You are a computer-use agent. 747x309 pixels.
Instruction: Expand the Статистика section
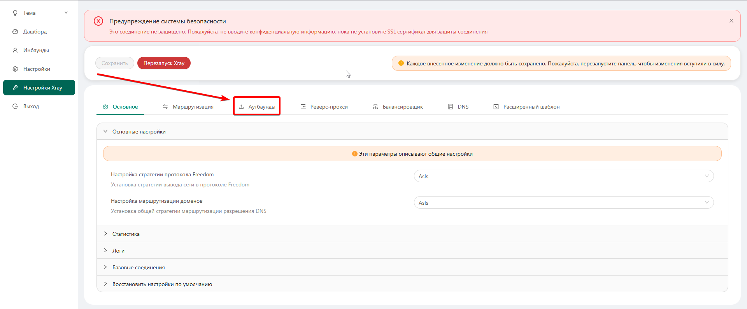coord(126,234)
